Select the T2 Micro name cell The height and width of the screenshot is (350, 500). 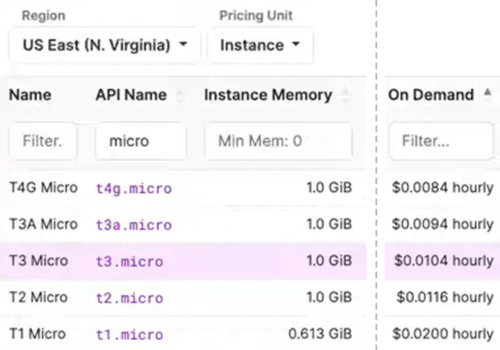pos(38,297)
